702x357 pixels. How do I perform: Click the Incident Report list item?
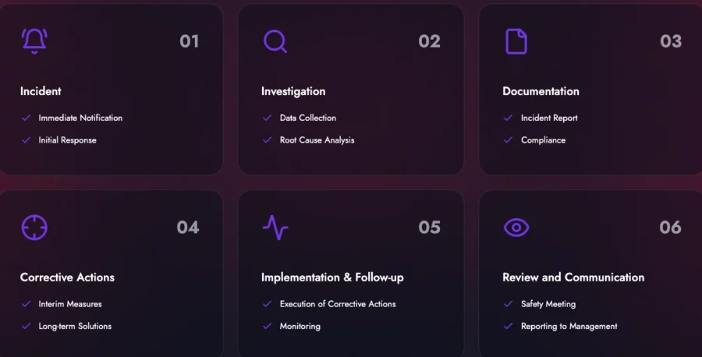(549, 118)
